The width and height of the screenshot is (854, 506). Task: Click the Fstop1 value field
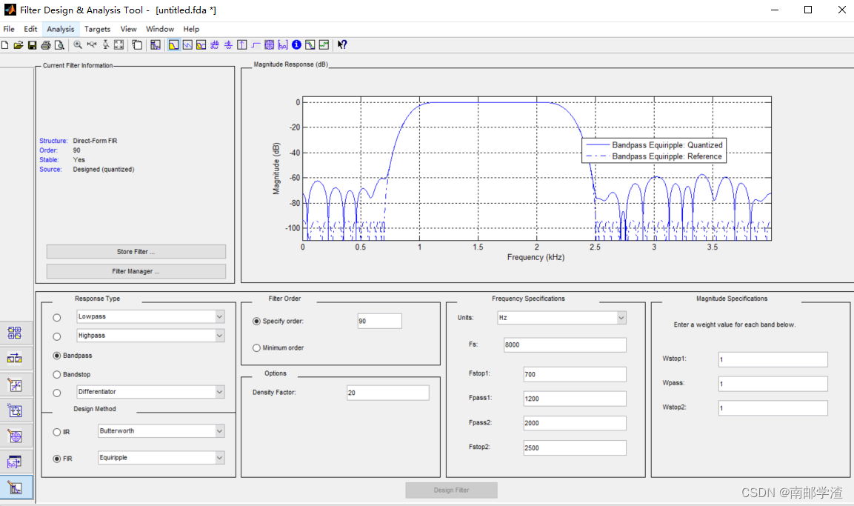click(575, 374)
